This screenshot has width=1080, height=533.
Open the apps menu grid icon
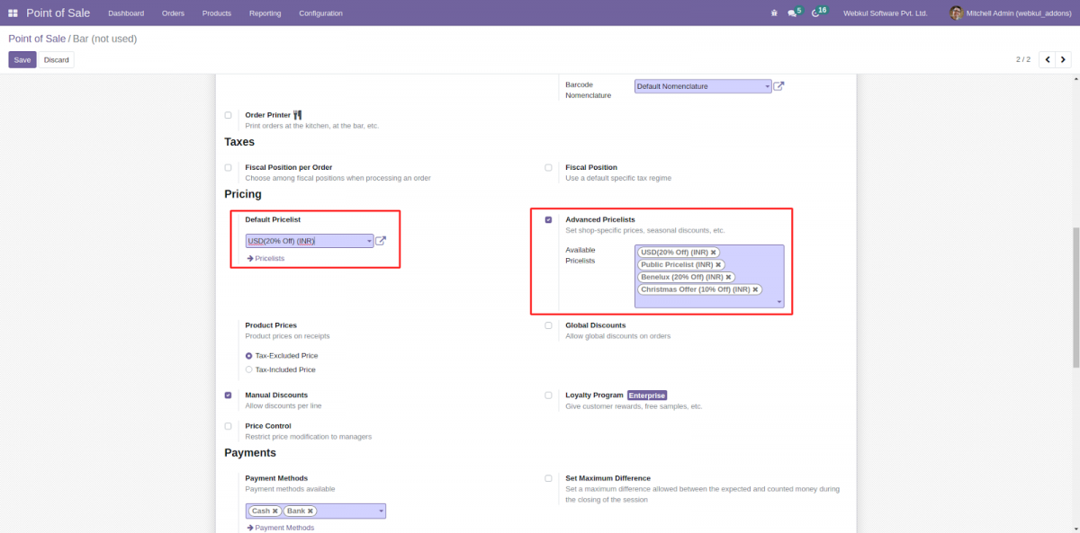click(x=13, y=13)
